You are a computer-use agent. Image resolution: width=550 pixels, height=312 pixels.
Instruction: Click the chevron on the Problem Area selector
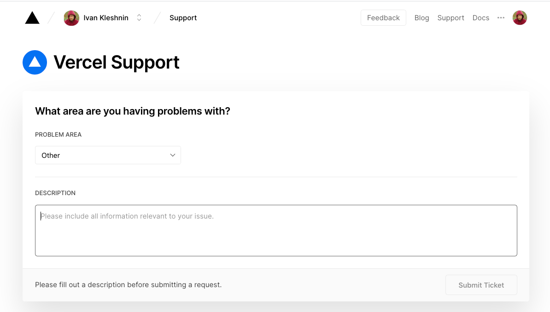coord(173,155)
